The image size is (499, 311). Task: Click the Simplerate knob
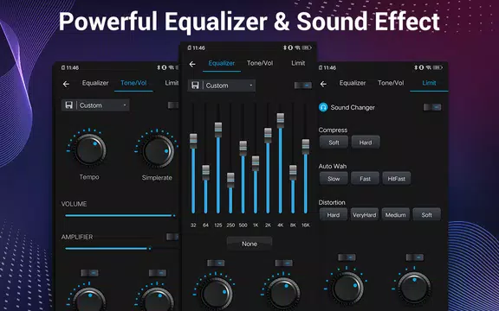coord(158,151)
